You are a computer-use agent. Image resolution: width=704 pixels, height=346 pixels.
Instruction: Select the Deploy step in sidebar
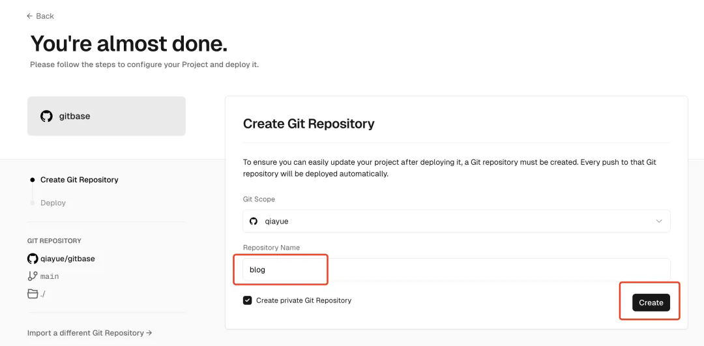point(53,203)
